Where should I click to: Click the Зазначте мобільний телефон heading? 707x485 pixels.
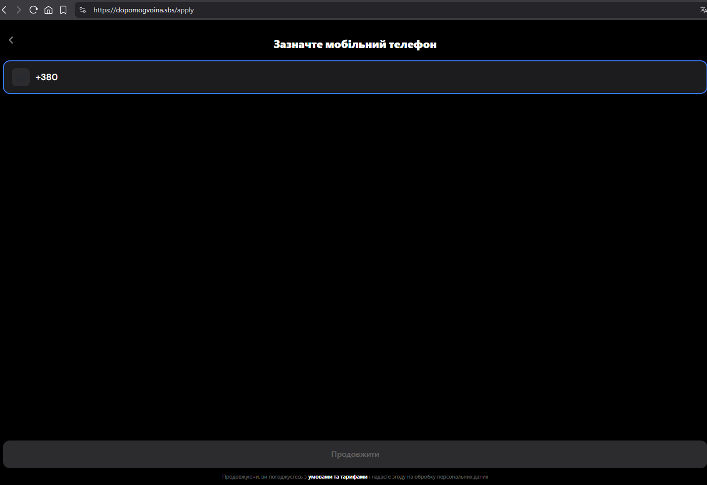coord(355,44)
